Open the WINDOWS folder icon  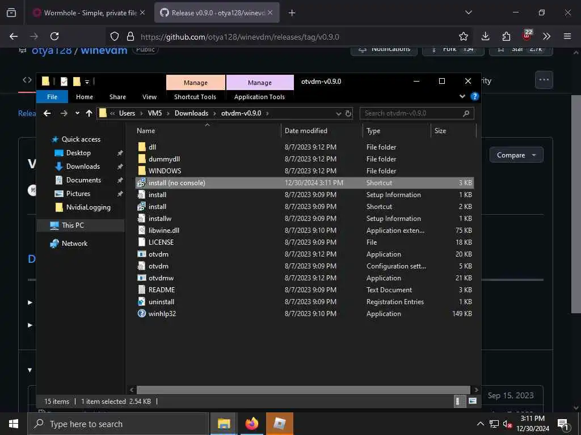(141, 170)
